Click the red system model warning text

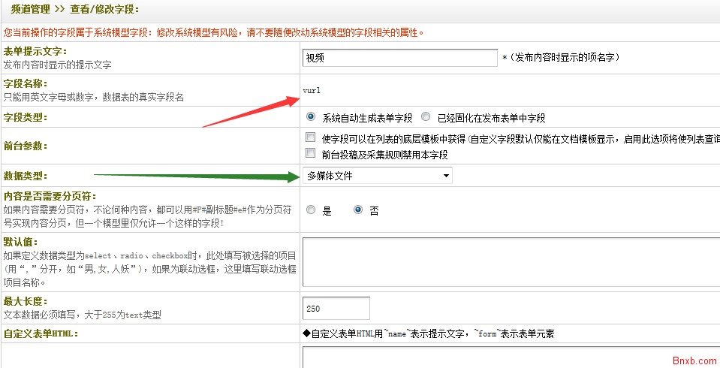coord(214,32)
